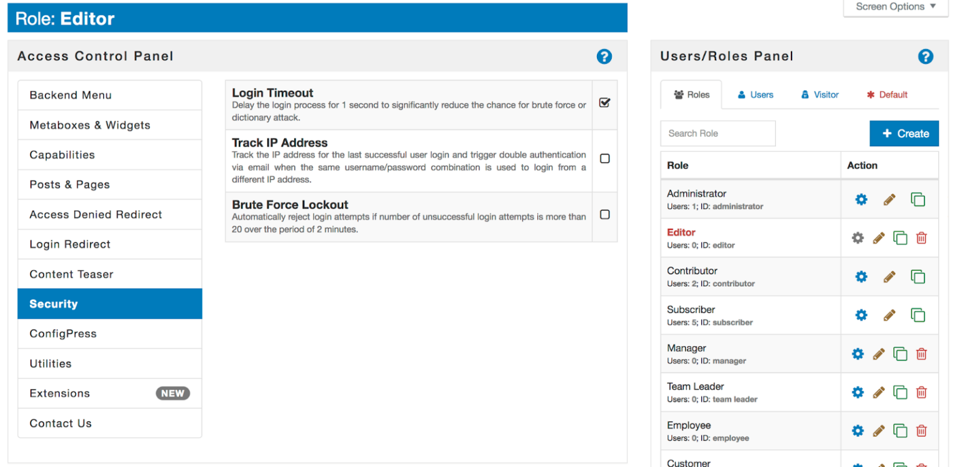Clone the Subscriber role

[x=918, y=315]
